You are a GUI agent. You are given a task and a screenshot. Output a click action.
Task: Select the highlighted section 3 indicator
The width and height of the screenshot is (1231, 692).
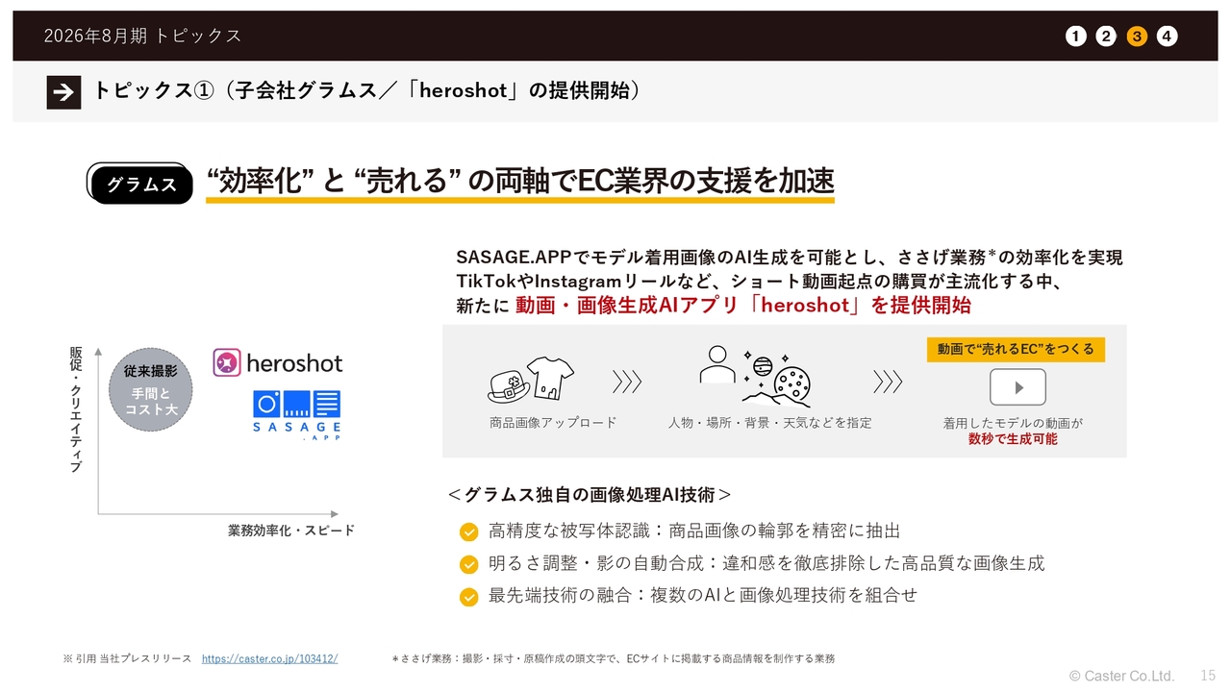pos(1137,37)
